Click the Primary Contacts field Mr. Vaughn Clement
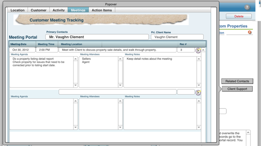The width and height of the screenshot is (261, 146). (x=97, y=37)
